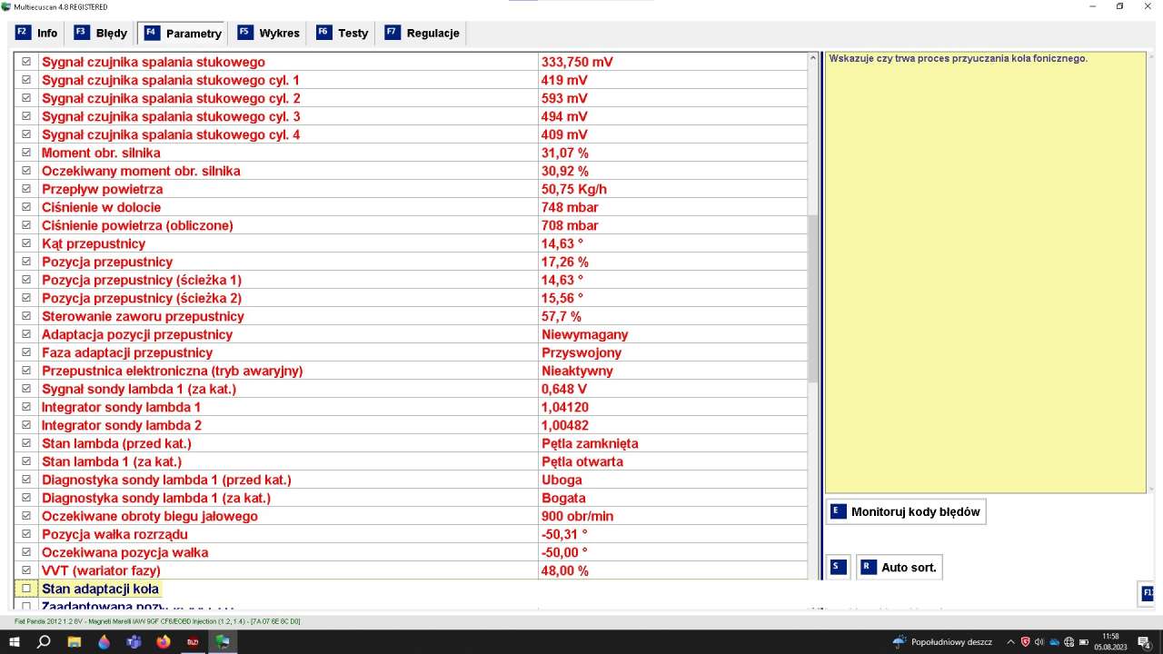Click the S key button beside Auto sort.

coord(838,567)
